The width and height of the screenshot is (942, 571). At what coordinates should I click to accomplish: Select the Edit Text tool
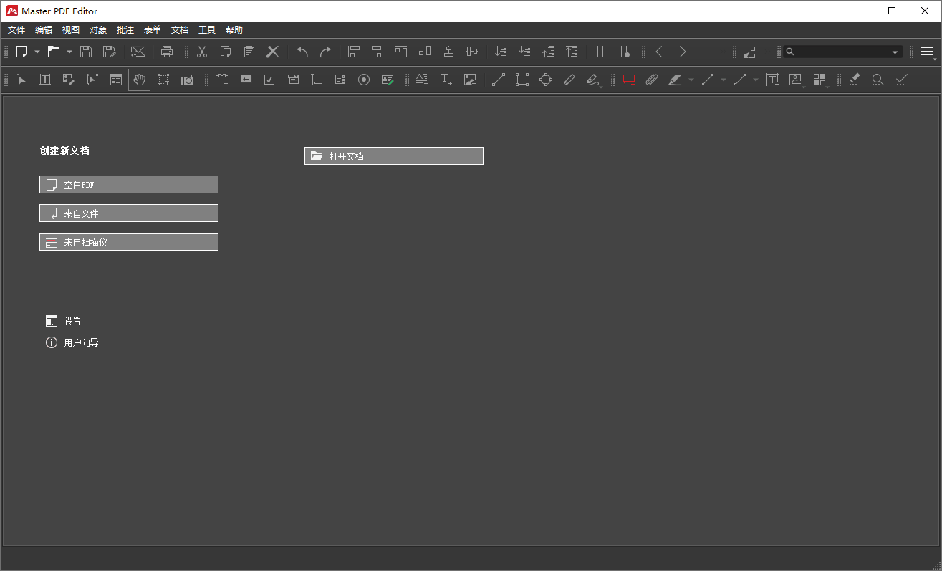click(44, 80)
